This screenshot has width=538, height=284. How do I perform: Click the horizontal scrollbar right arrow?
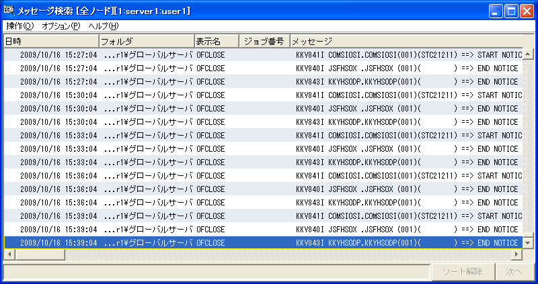pyautogui.click(x=516, y=254)
